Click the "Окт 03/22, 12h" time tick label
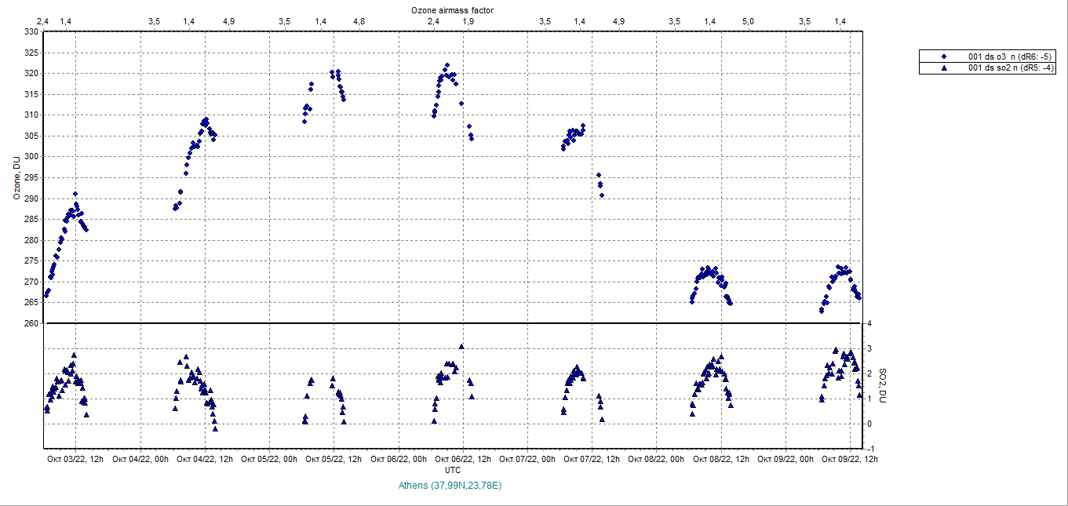Image resolution: width=1068 pixels, height=506 pixels. coord(75,459)
